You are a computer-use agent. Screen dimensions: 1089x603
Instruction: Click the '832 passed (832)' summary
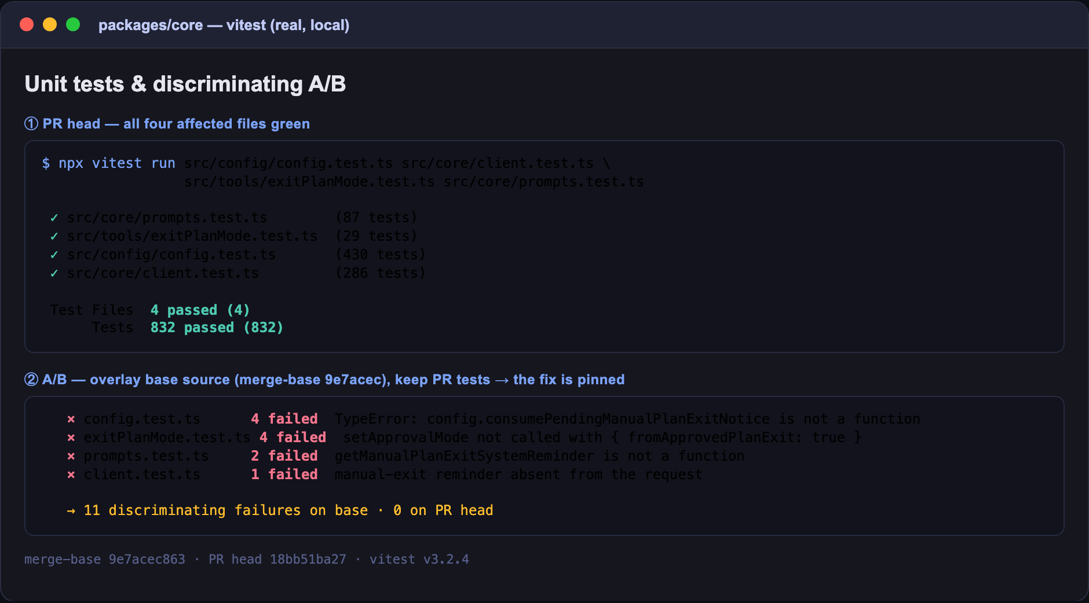coord(217,328)
